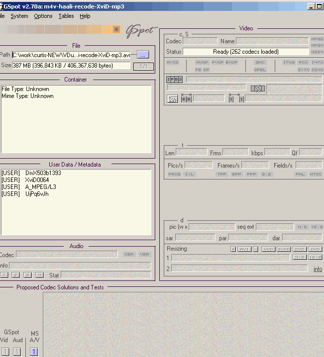
Task: Select audio stream button 2
Action: point(16,275)
